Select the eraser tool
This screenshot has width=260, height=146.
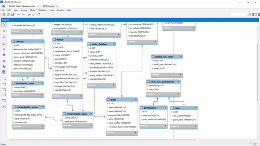pos(4,37)
